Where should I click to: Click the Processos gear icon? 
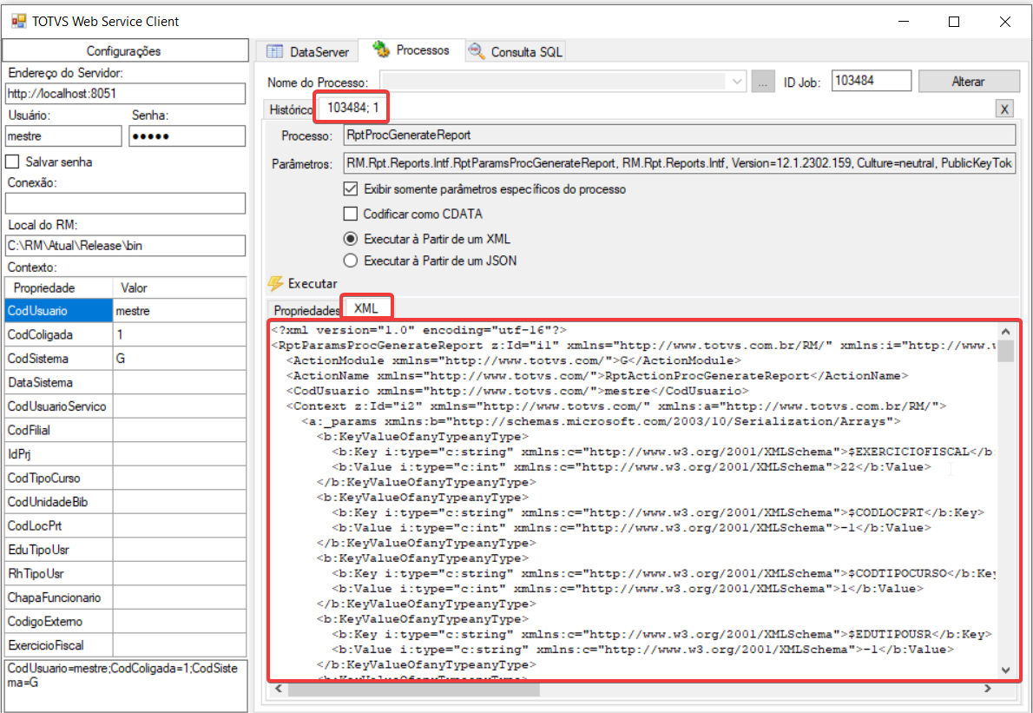point(381,50)
